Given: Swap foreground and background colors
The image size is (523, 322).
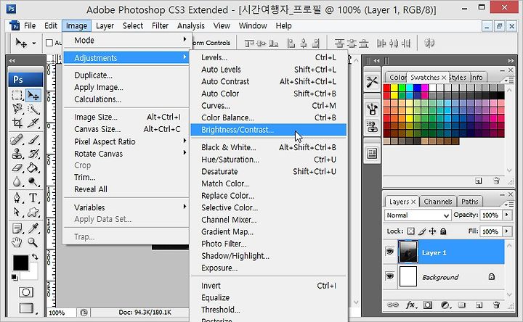Looking at the screenshot, I should 35,257.
